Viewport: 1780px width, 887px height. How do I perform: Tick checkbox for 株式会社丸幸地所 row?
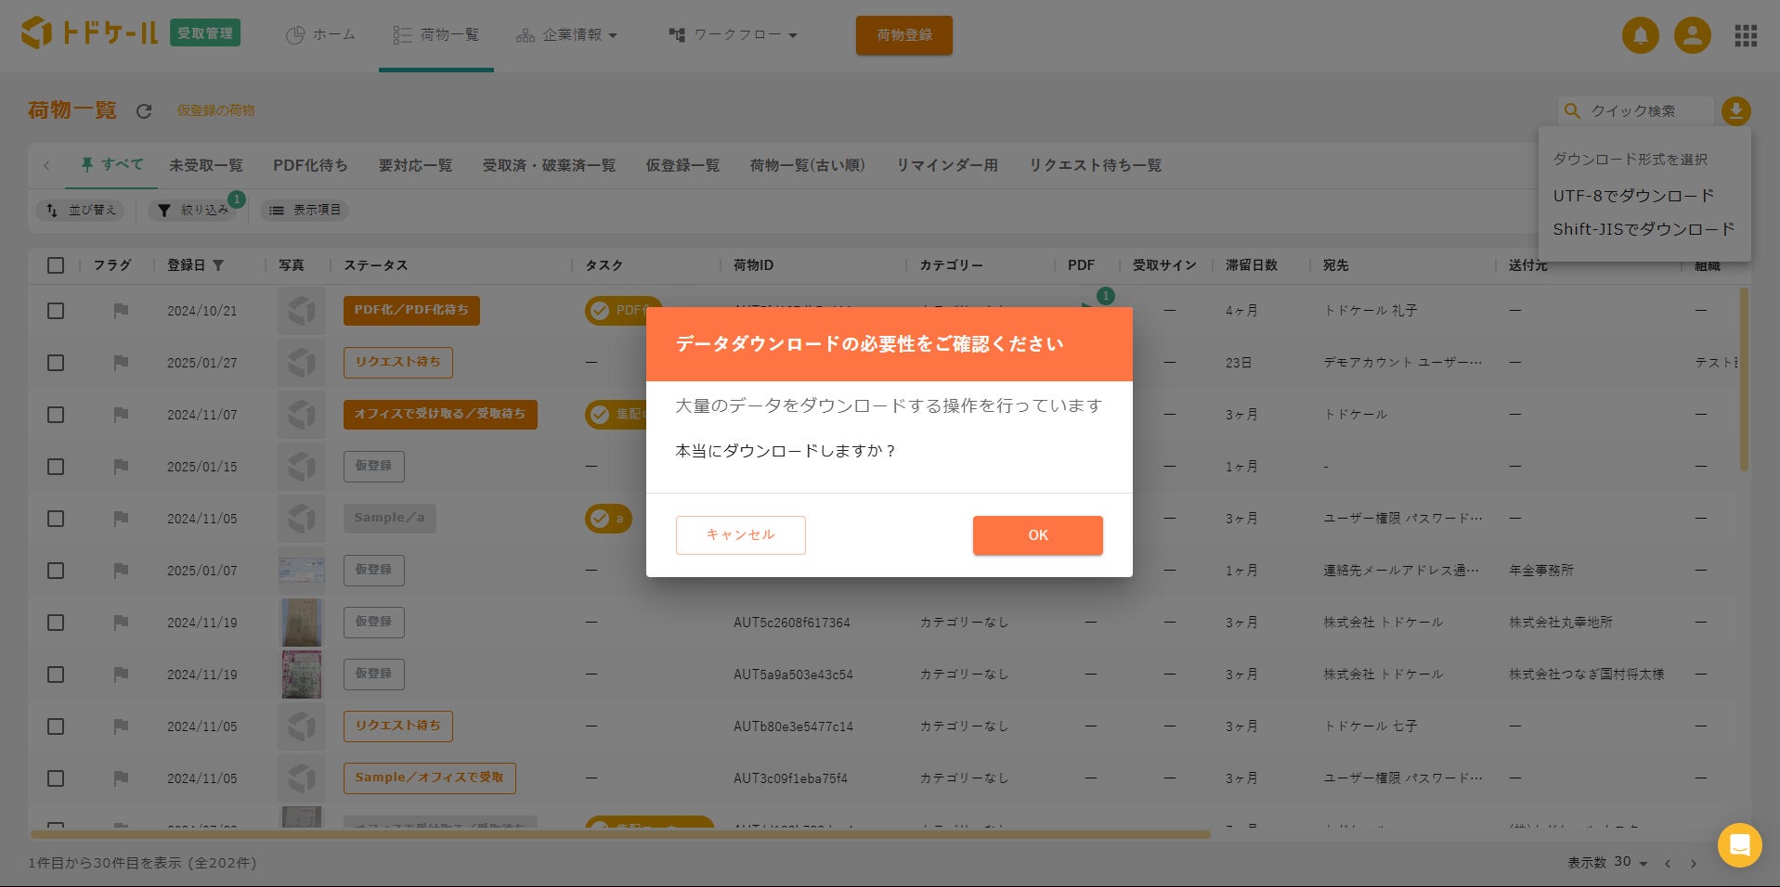[56, 623]
